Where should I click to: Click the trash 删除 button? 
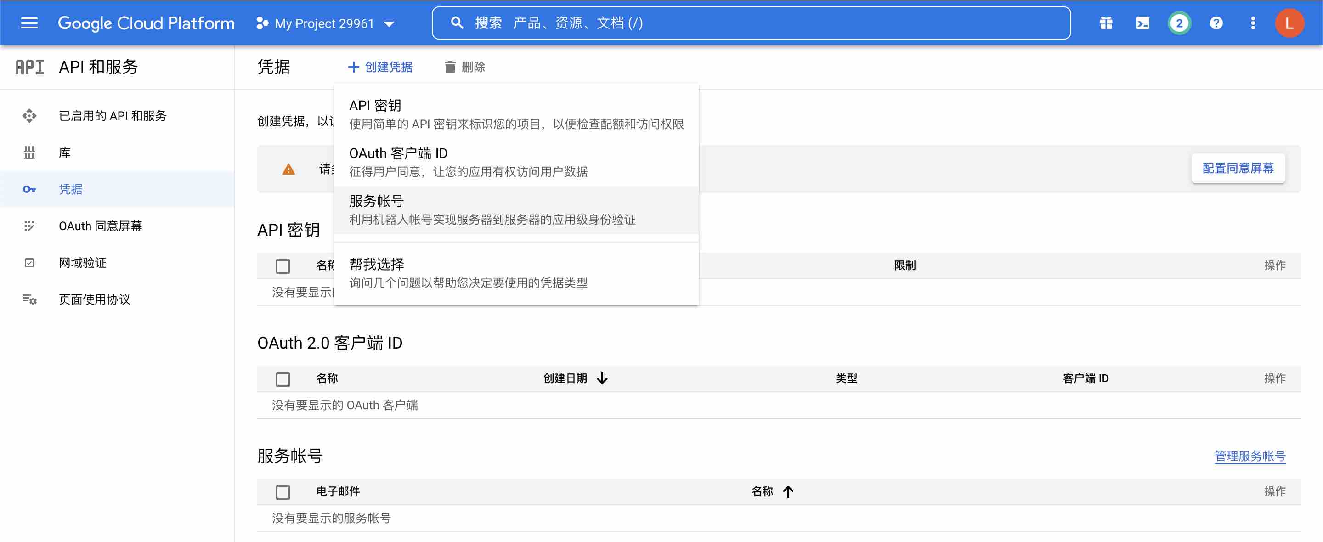point(465,67)
